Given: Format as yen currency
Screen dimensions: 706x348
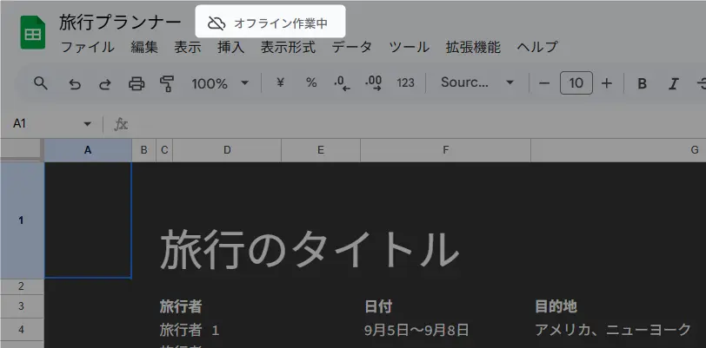Looking at the screenshot, I should click(280, 83).
